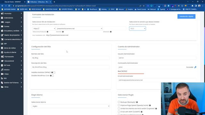The height and width of the screenshot is (115, 205).
Task: Click the ERP bar chart icon
Action: pyautogui.click(x=2, y=44)
